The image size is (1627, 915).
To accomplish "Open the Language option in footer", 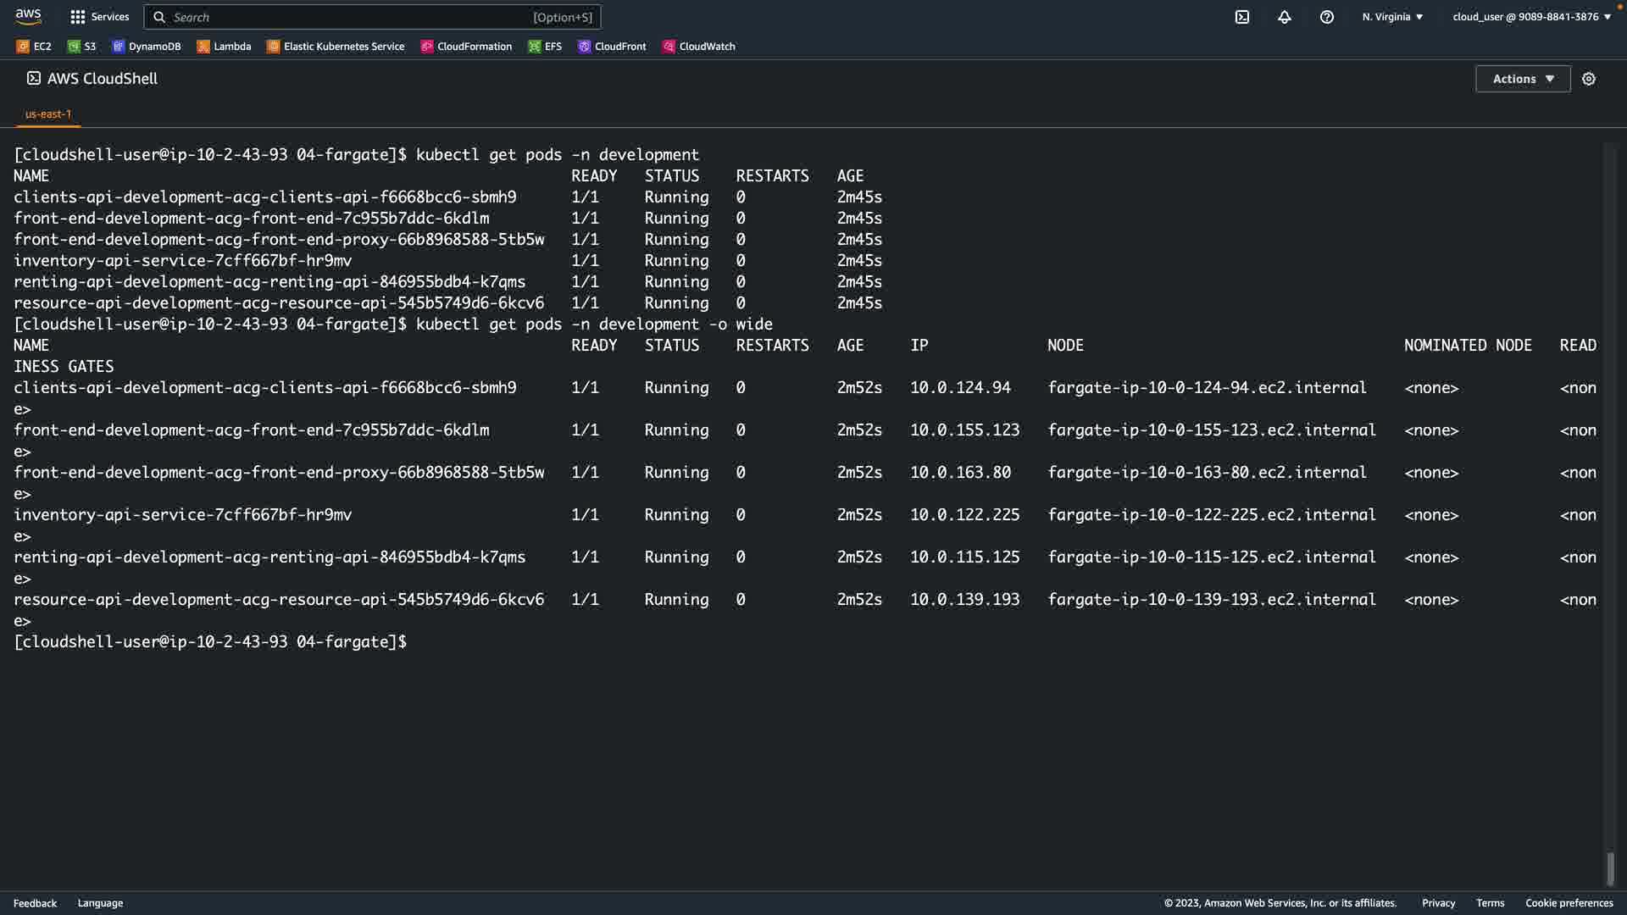I will (100, 903).
